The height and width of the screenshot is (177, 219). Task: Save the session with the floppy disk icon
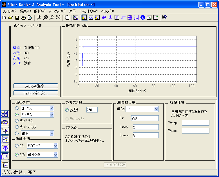17,18
